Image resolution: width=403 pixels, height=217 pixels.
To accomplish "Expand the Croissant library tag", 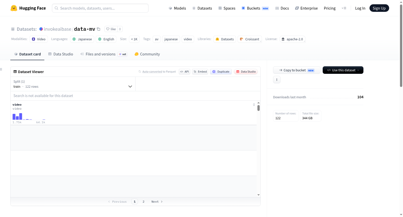I will coord(250,39).
